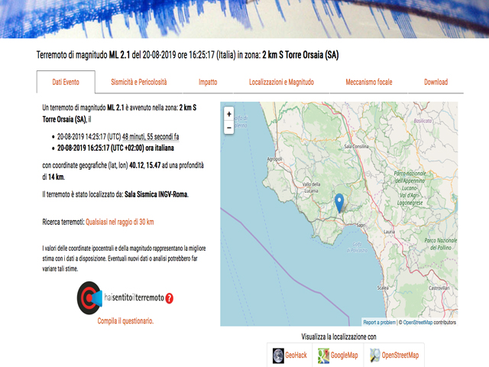
Task: Go to Localizzazioni e Magnitudo tab
Action: point(281,82)
